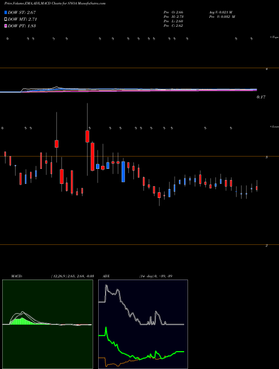This screenshot has width=279, height=369.
Task: Click the 'Avg V: 0.021 M' value
Action: (x=220, y=12)
